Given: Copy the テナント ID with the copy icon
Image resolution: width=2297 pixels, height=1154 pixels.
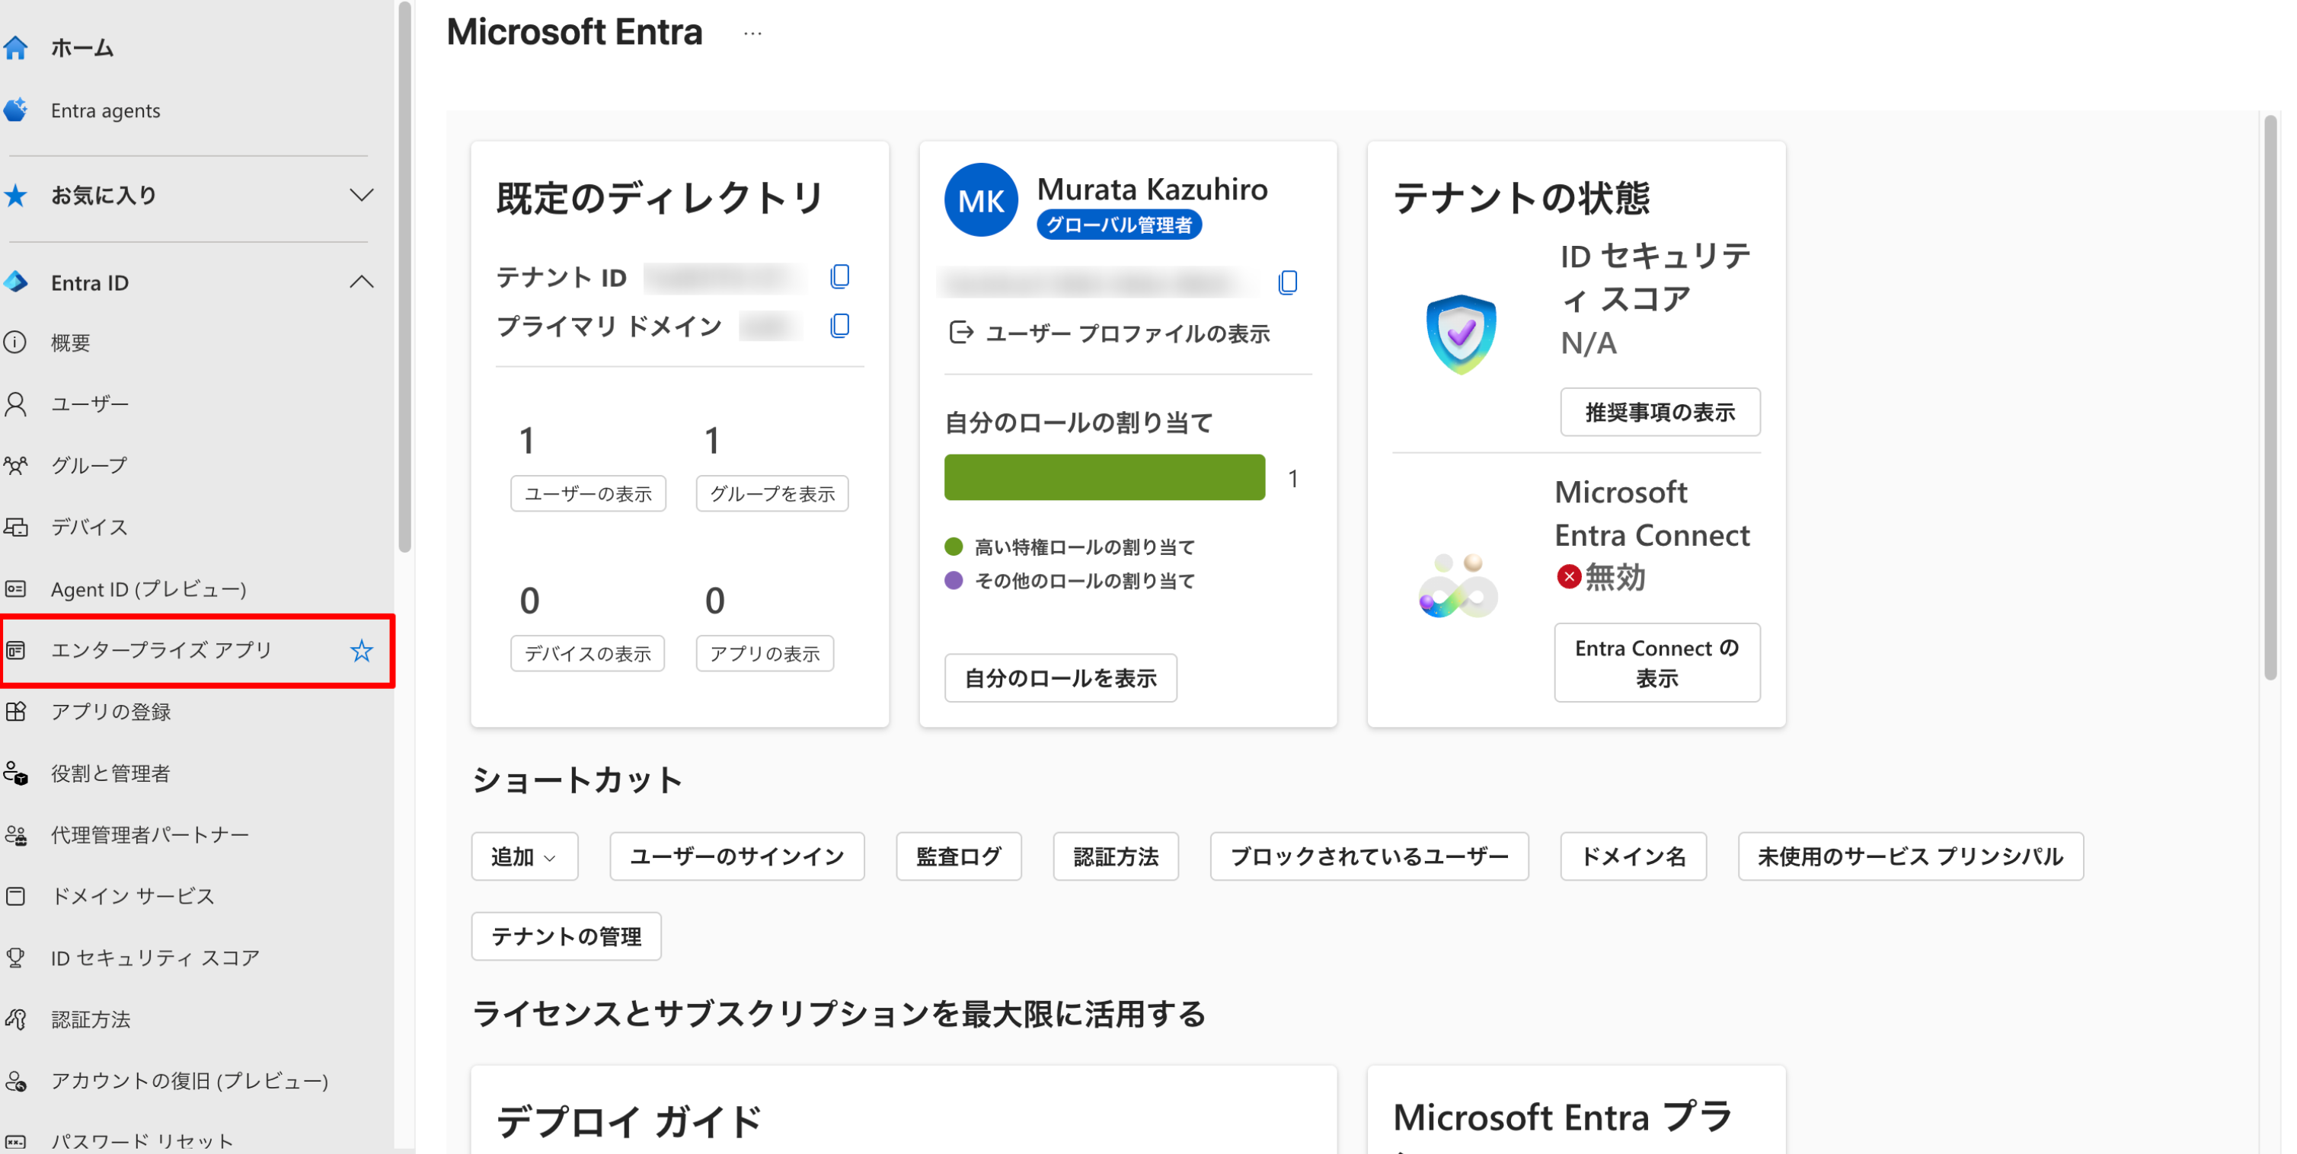Looking at the screenshot, I should 839,276.
